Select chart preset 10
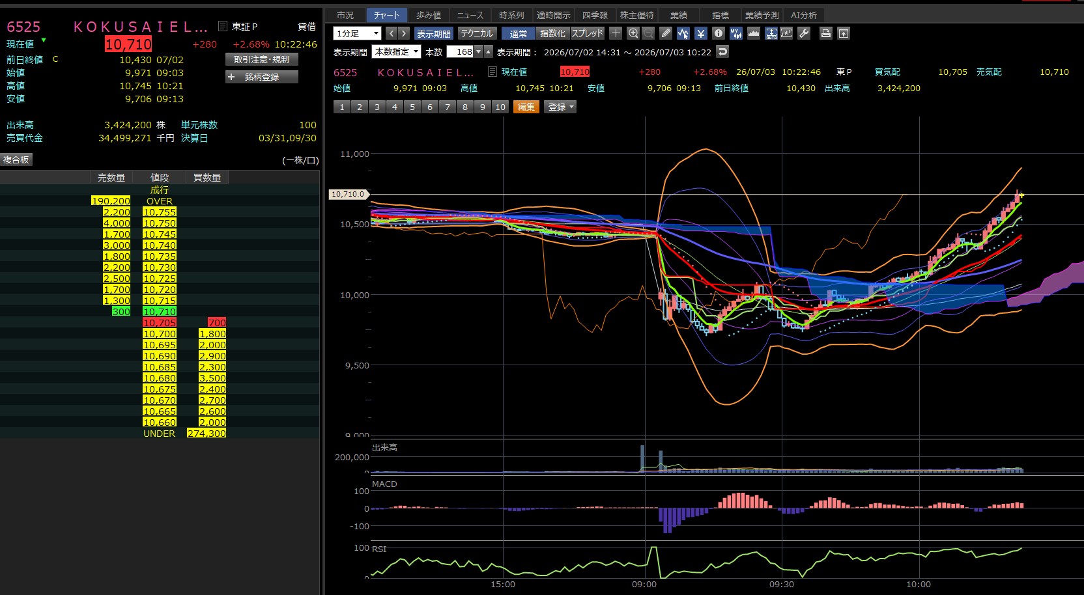 pos(500,107)
